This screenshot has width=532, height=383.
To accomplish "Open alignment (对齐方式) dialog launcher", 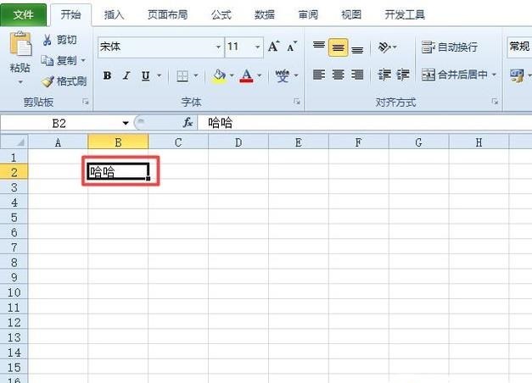I will point(495,102).
